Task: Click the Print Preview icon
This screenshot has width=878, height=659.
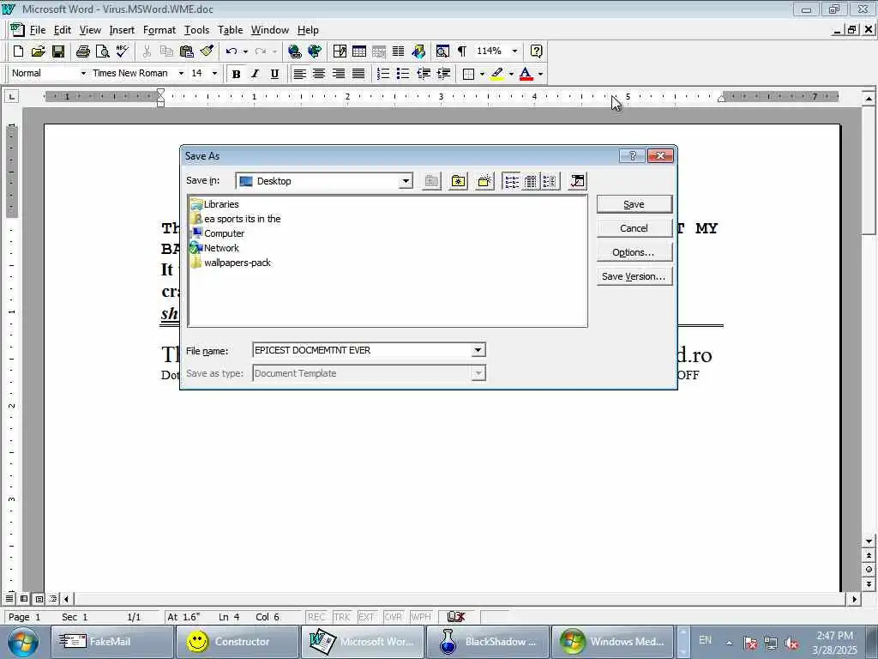Action: point(103,51)
